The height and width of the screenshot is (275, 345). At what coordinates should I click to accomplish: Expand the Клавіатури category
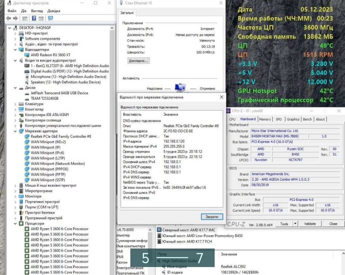pos(15,104)
